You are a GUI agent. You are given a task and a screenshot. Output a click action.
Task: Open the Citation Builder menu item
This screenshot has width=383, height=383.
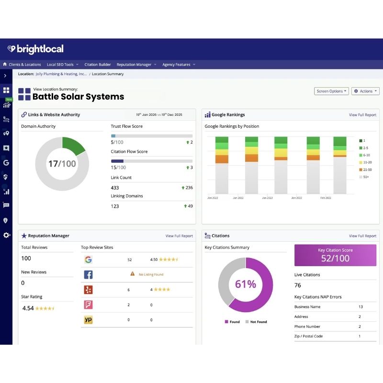[x=98, y=65]
